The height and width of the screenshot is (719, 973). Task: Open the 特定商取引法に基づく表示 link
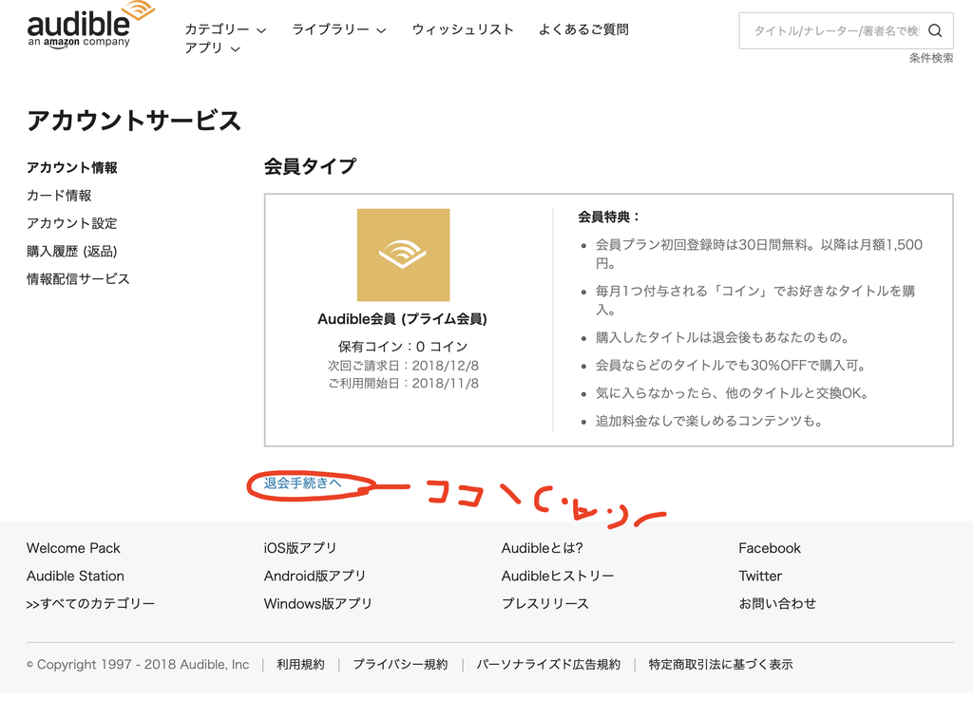click(x=720, y=665)
